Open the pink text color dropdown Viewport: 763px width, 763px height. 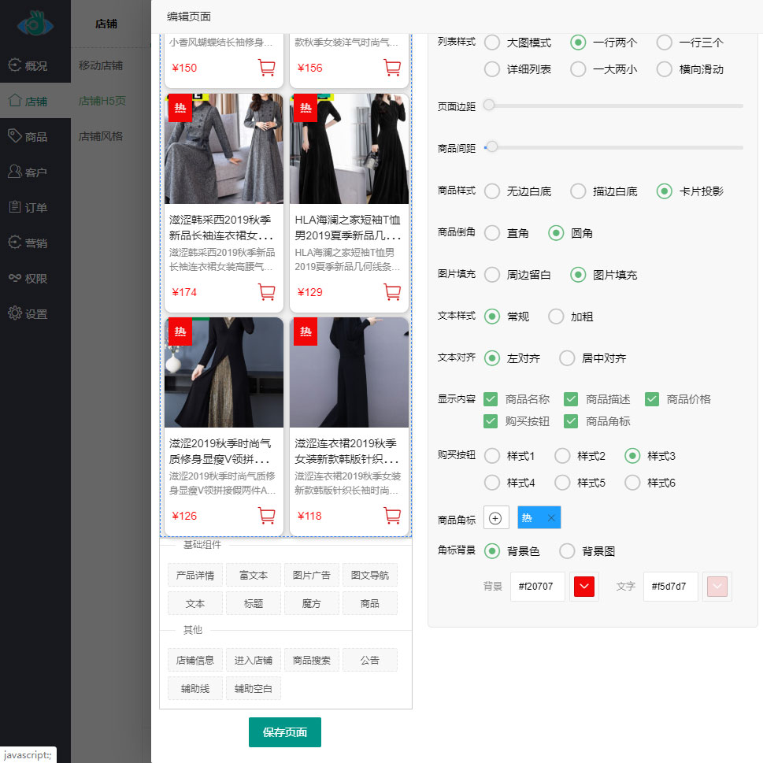click(x=717, y=587)
